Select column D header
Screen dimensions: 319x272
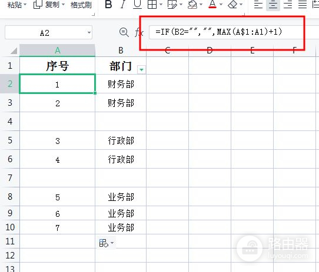click(x=210, y=51)
